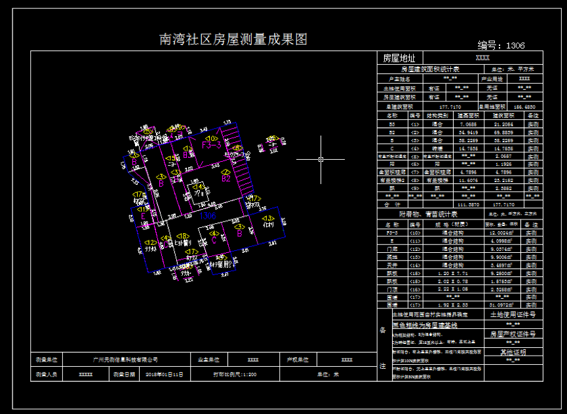Screen dimensions: 567x414
Task: Select the 其他证明 cell
Action: [513, 352]
